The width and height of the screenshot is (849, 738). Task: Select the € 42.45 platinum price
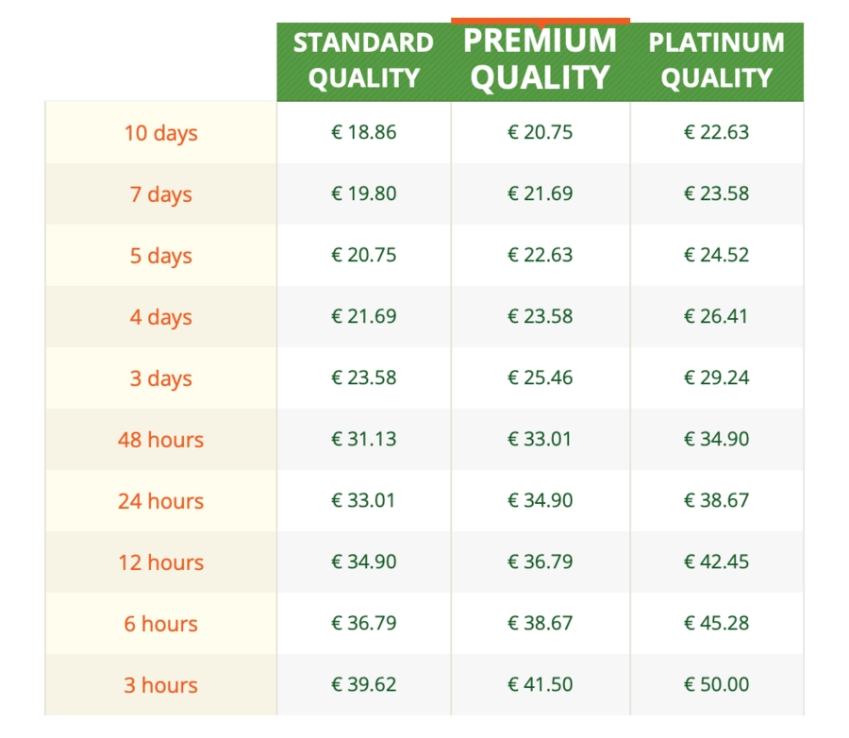pyautogui.click(x=716, y=562)
